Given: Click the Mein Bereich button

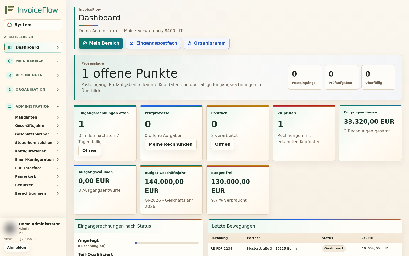Looking at the screenshot, I should coord(101,43).
